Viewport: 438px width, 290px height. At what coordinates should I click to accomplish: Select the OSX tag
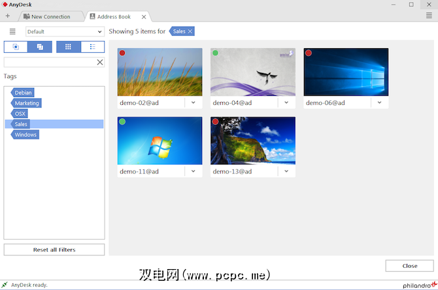point(20,113)
